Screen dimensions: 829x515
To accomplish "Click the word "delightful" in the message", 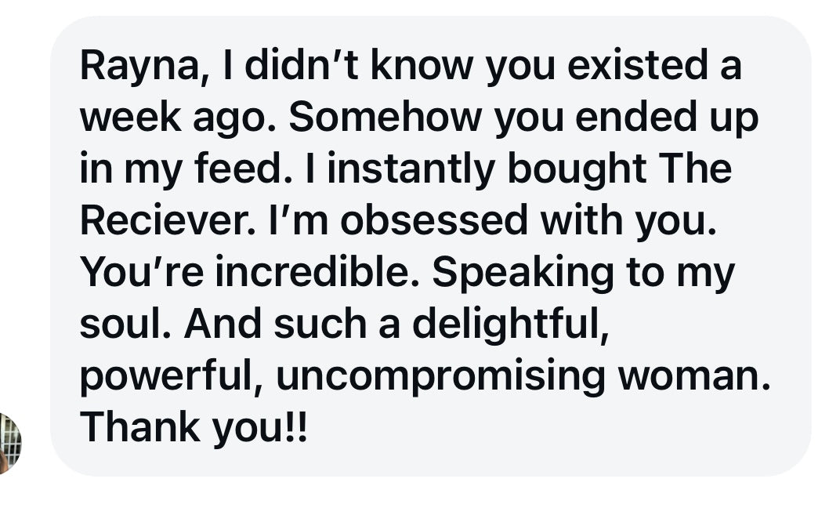I will 510,325.
